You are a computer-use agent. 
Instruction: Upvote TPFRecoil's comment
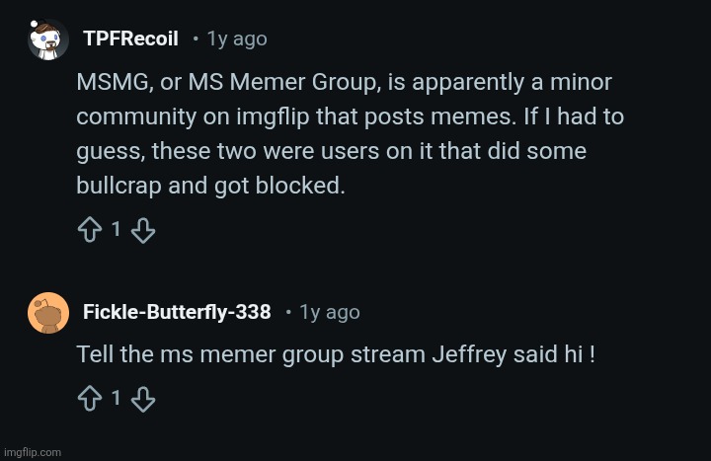88,230
